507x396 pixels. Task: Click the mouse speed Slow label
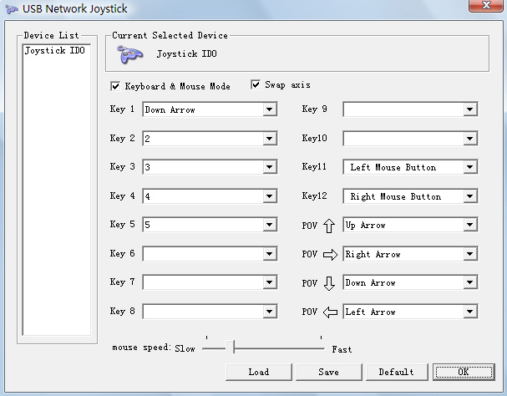coord(185,348)
